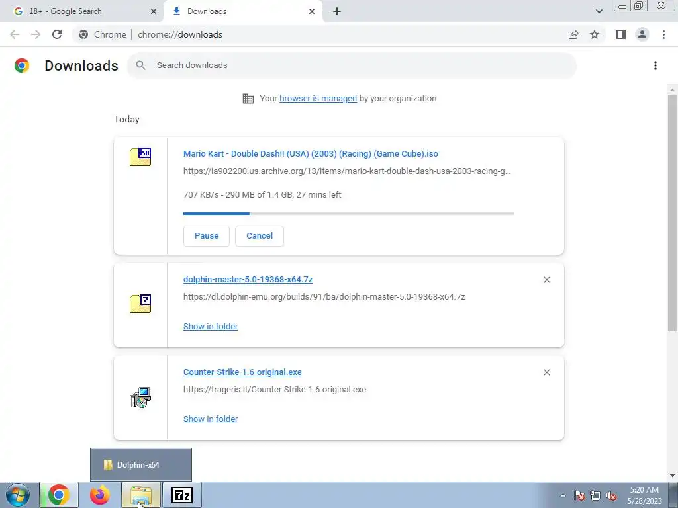678x508 pixels.
Task: Open dolphin-master-5.0-19368-x64.7z file link
Action: point(248,280)
